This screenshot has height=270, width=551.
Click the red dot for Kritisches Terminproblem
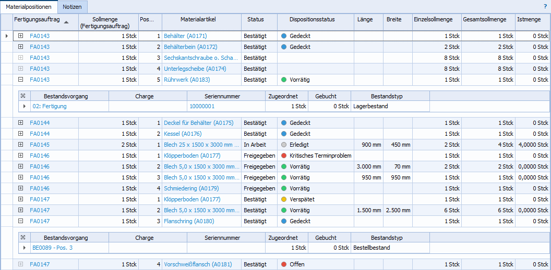pos(284,156)
